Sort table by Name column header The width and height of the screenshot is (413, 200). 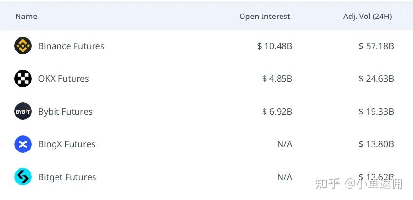click(26, 17)
